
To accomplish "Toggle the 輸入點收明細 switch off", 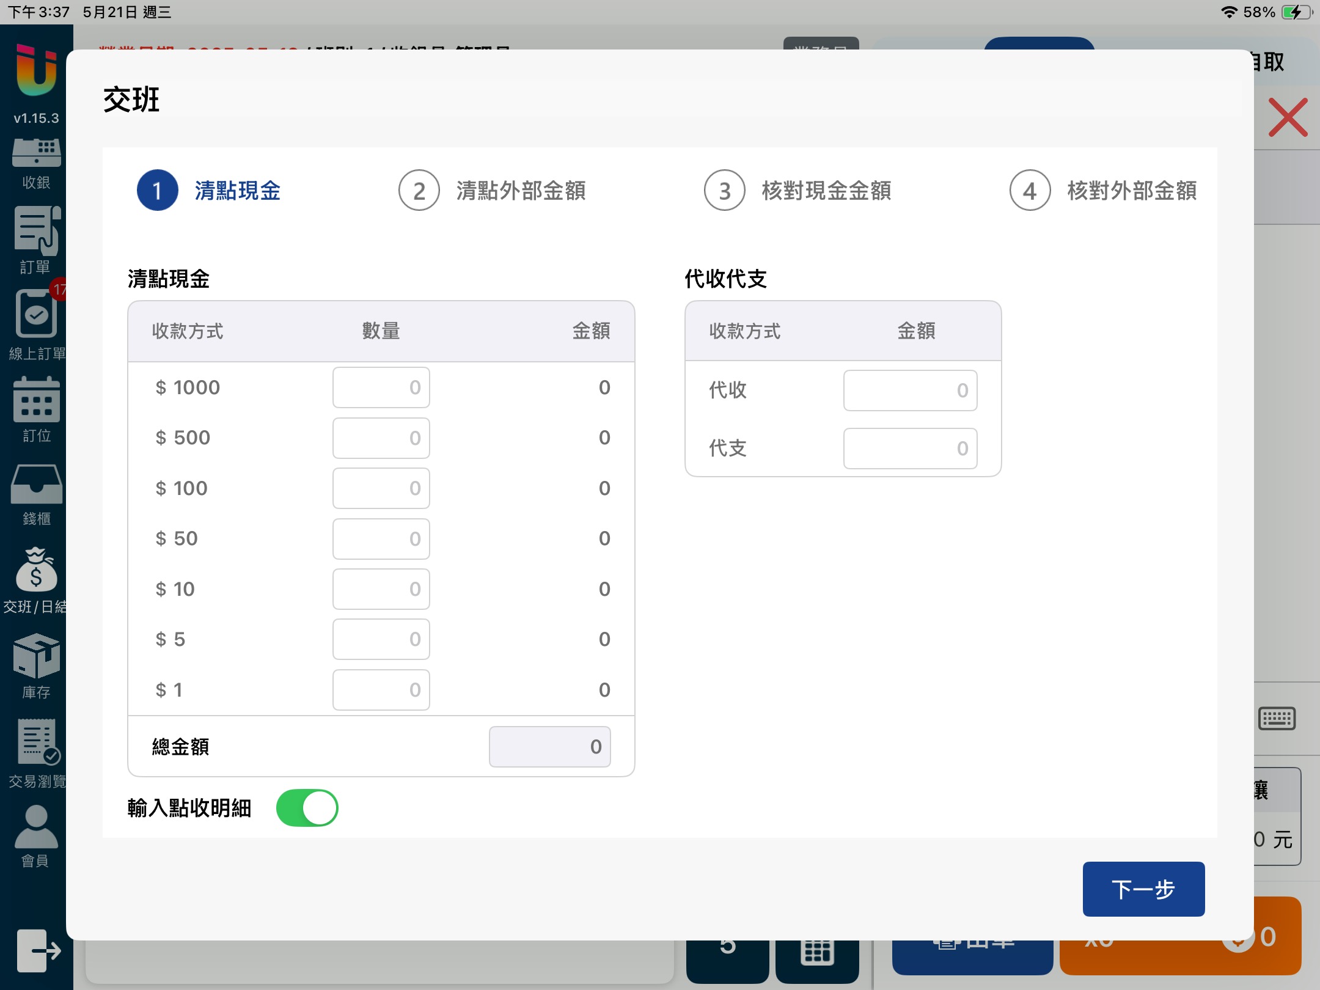I will click(x=307, y=808).
